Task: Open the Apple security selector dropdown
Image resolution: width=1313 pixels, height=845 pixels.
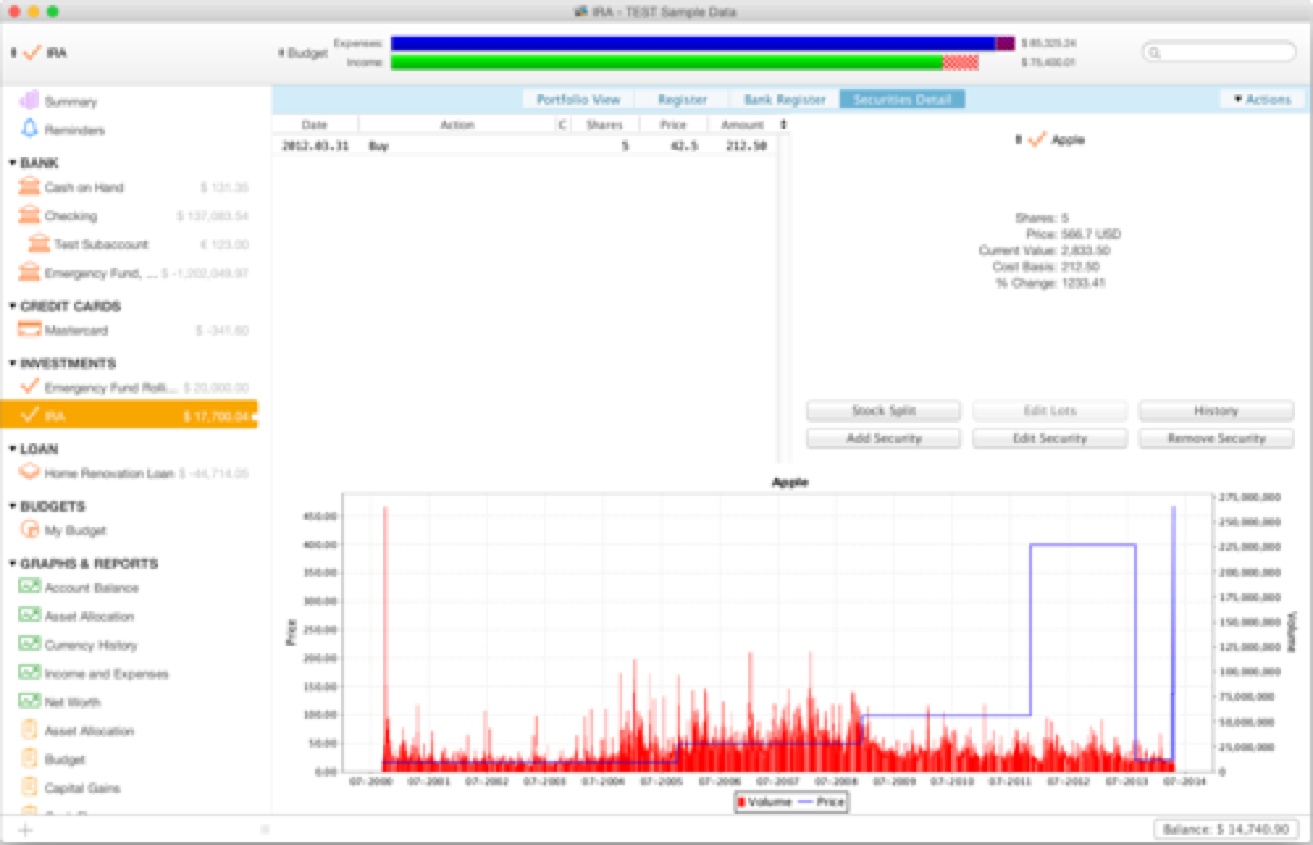Action: click(1050, 140)
